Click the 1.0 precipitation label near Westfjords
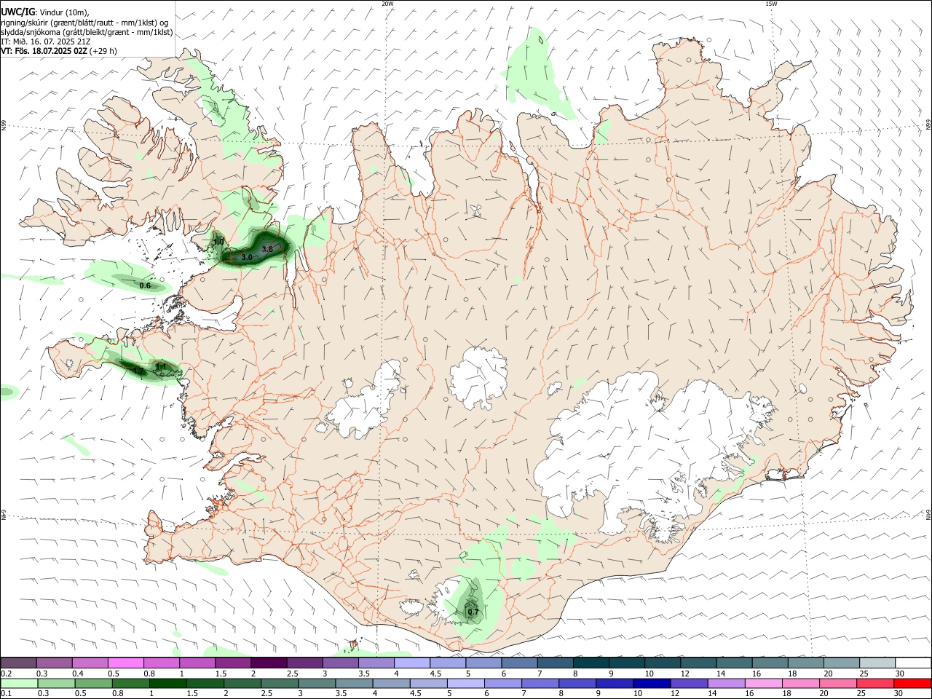The height and width of the screenshot is (699, 932). click(218, 242)
